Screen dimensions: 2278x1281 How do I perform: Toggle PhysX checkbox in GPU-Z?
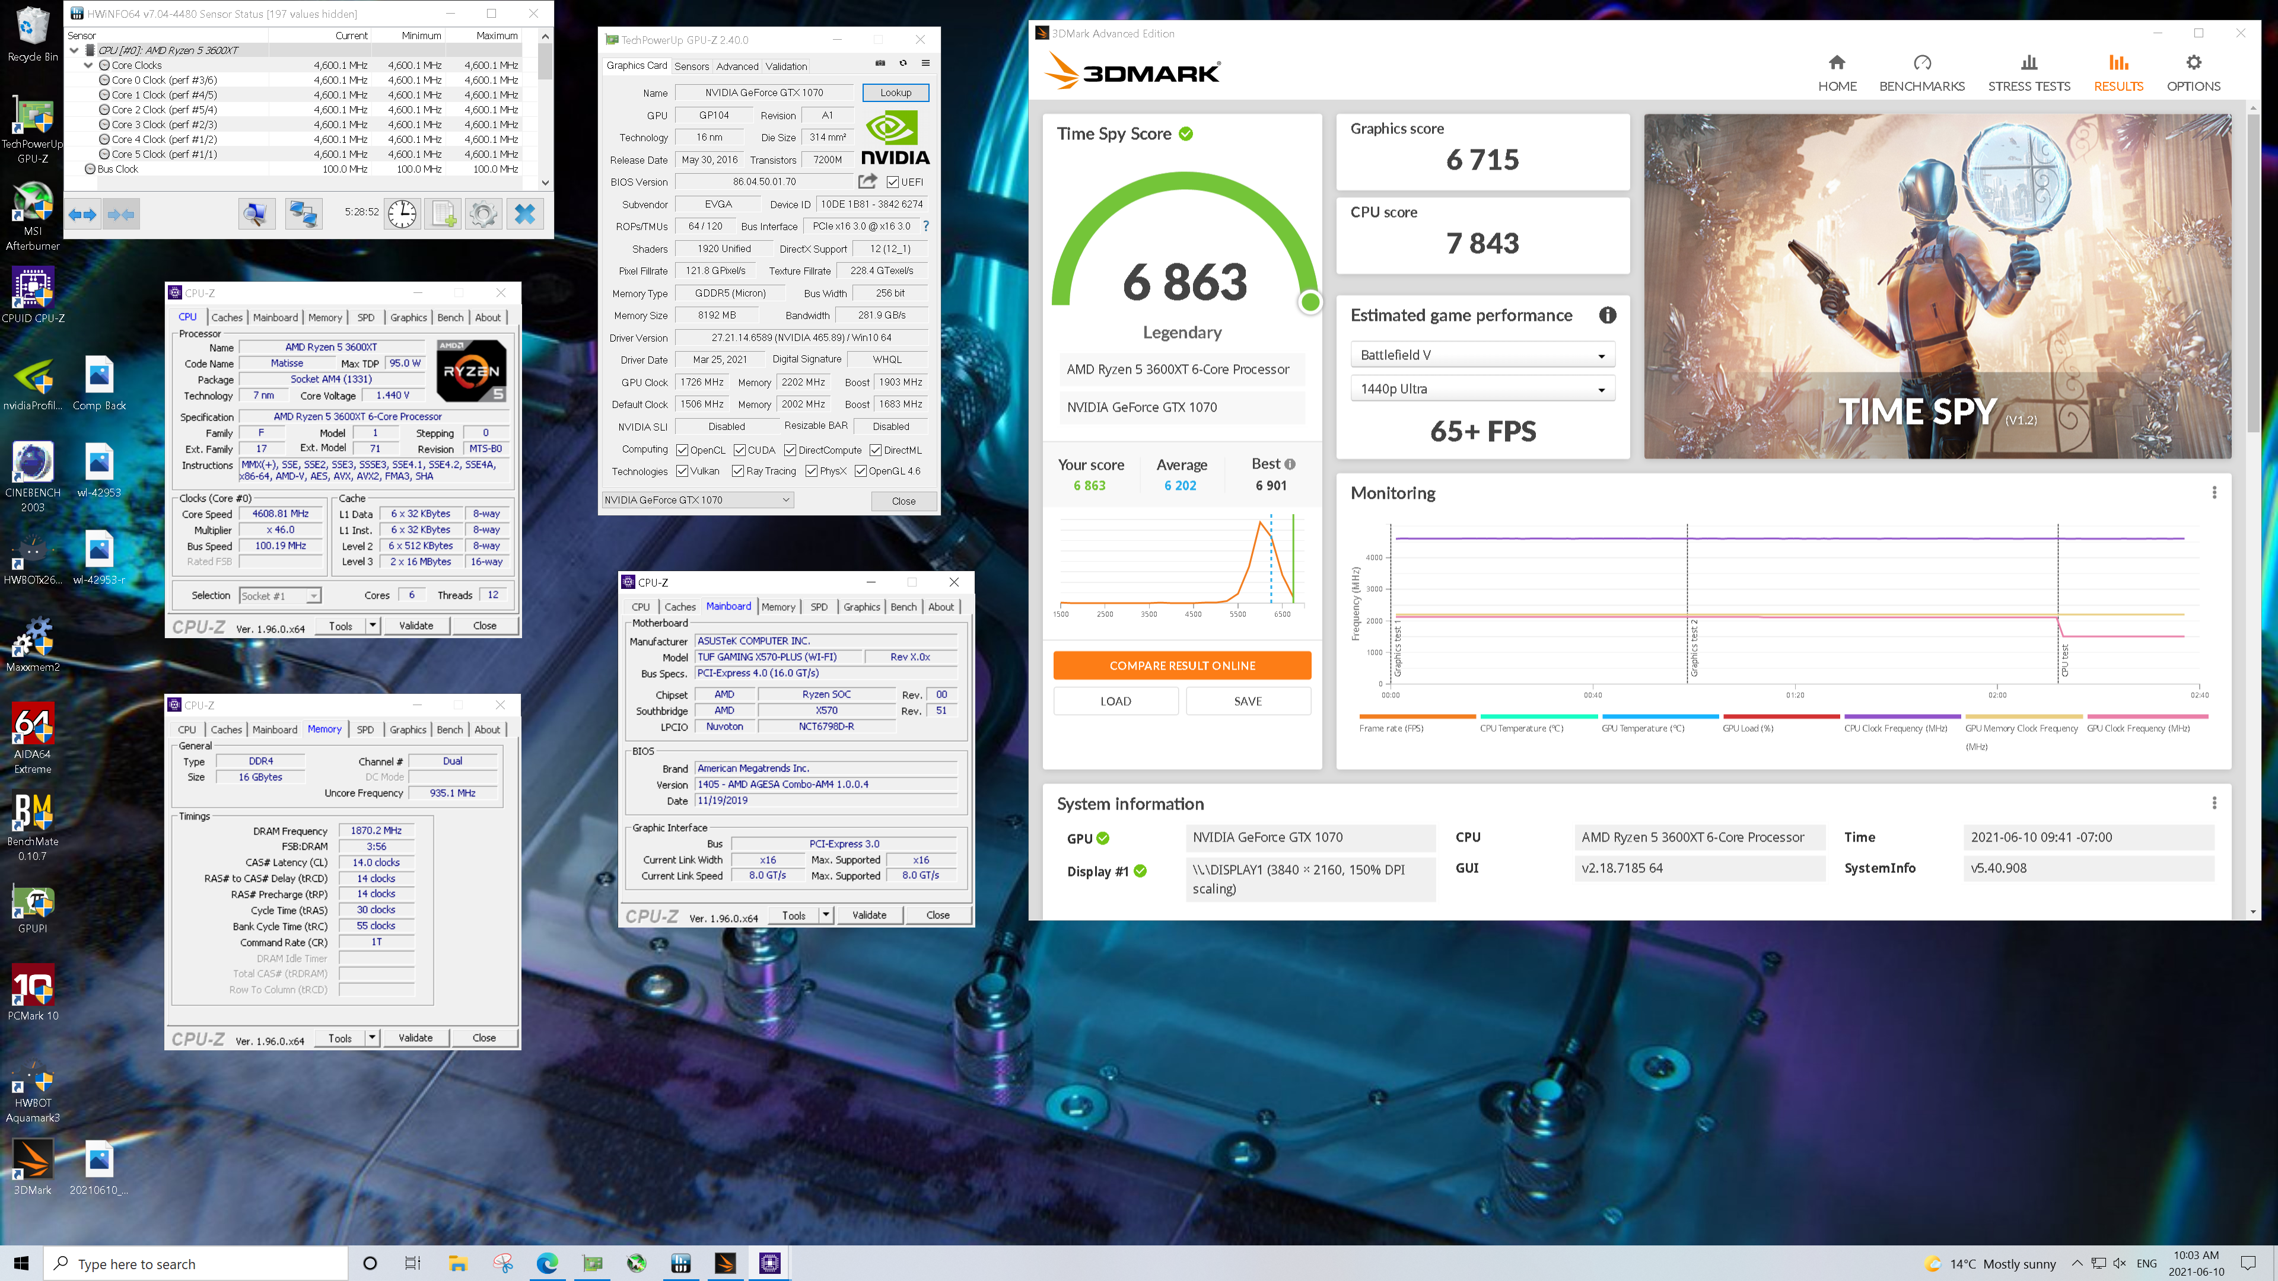click(x=811, y=471)
